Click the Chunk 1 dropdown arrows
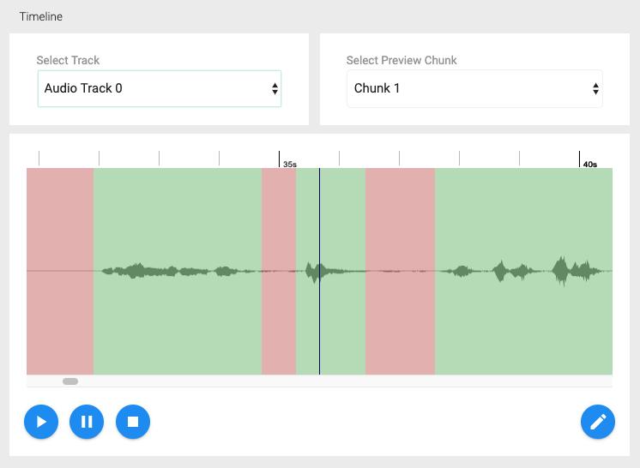 596,88
